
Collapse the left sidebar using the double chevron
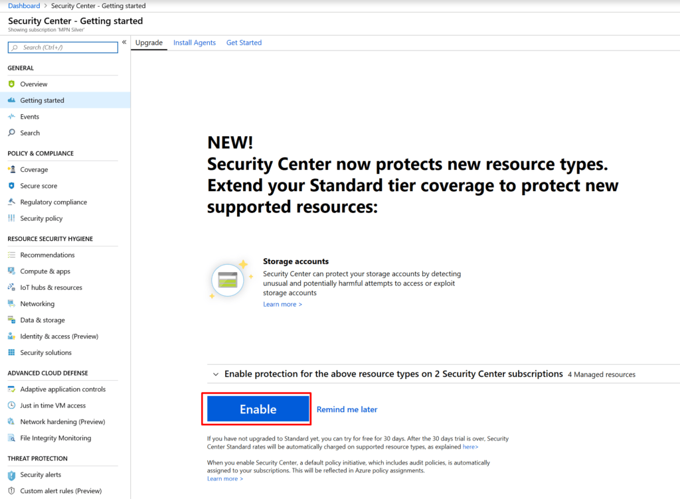pyautogui.click(x=124, y=41)
